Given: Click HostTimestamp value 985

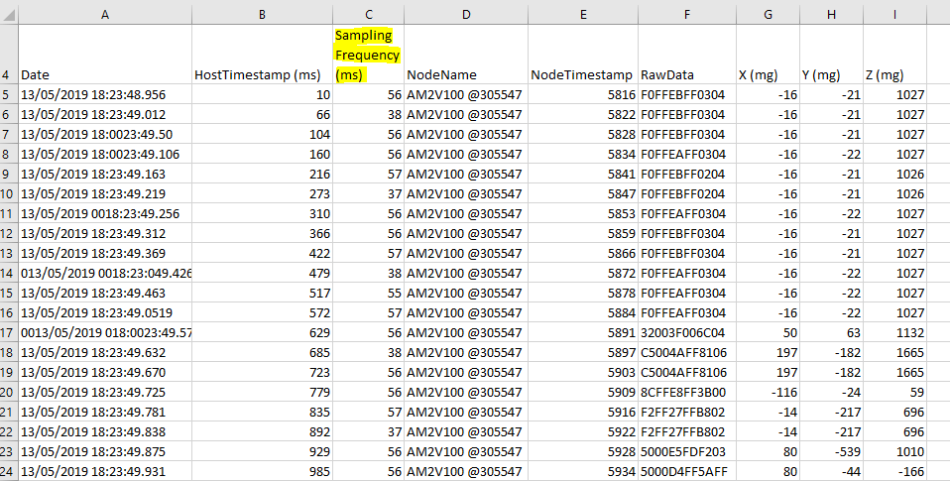Looking at the screenshot, I should click(x=263, y=471).
